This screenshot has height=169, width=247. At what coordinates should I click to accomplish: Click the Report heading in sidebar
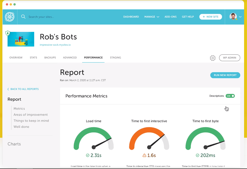[x=14, y=99]
